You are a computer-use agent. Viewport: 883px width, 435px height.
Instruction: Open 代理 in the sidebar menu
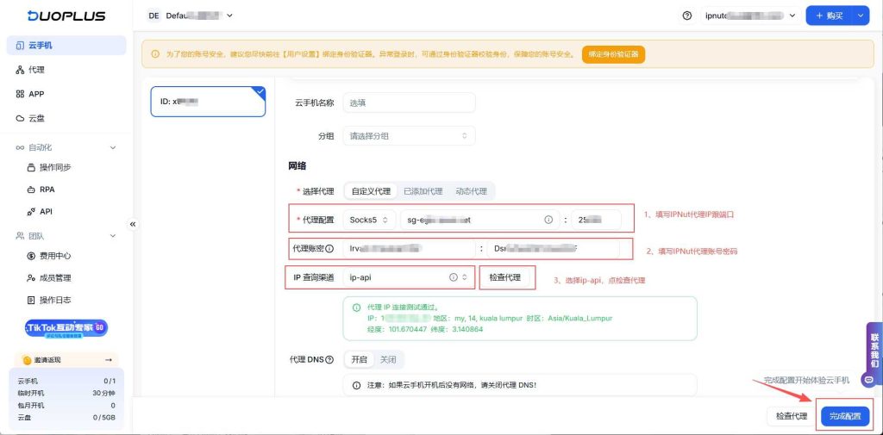click(36, 70)
